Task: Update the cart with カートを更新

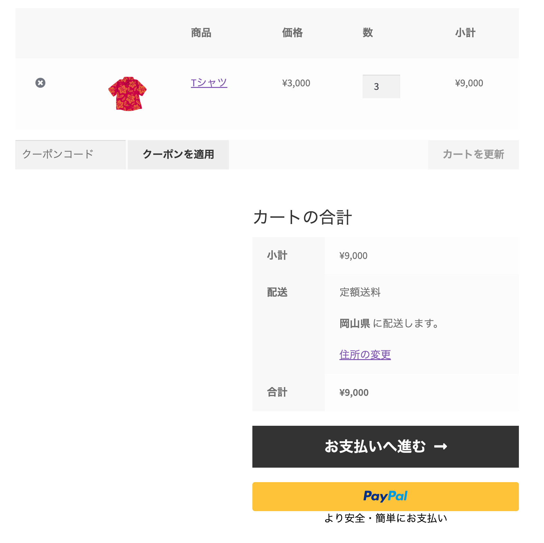Action: tap(473, 155)
